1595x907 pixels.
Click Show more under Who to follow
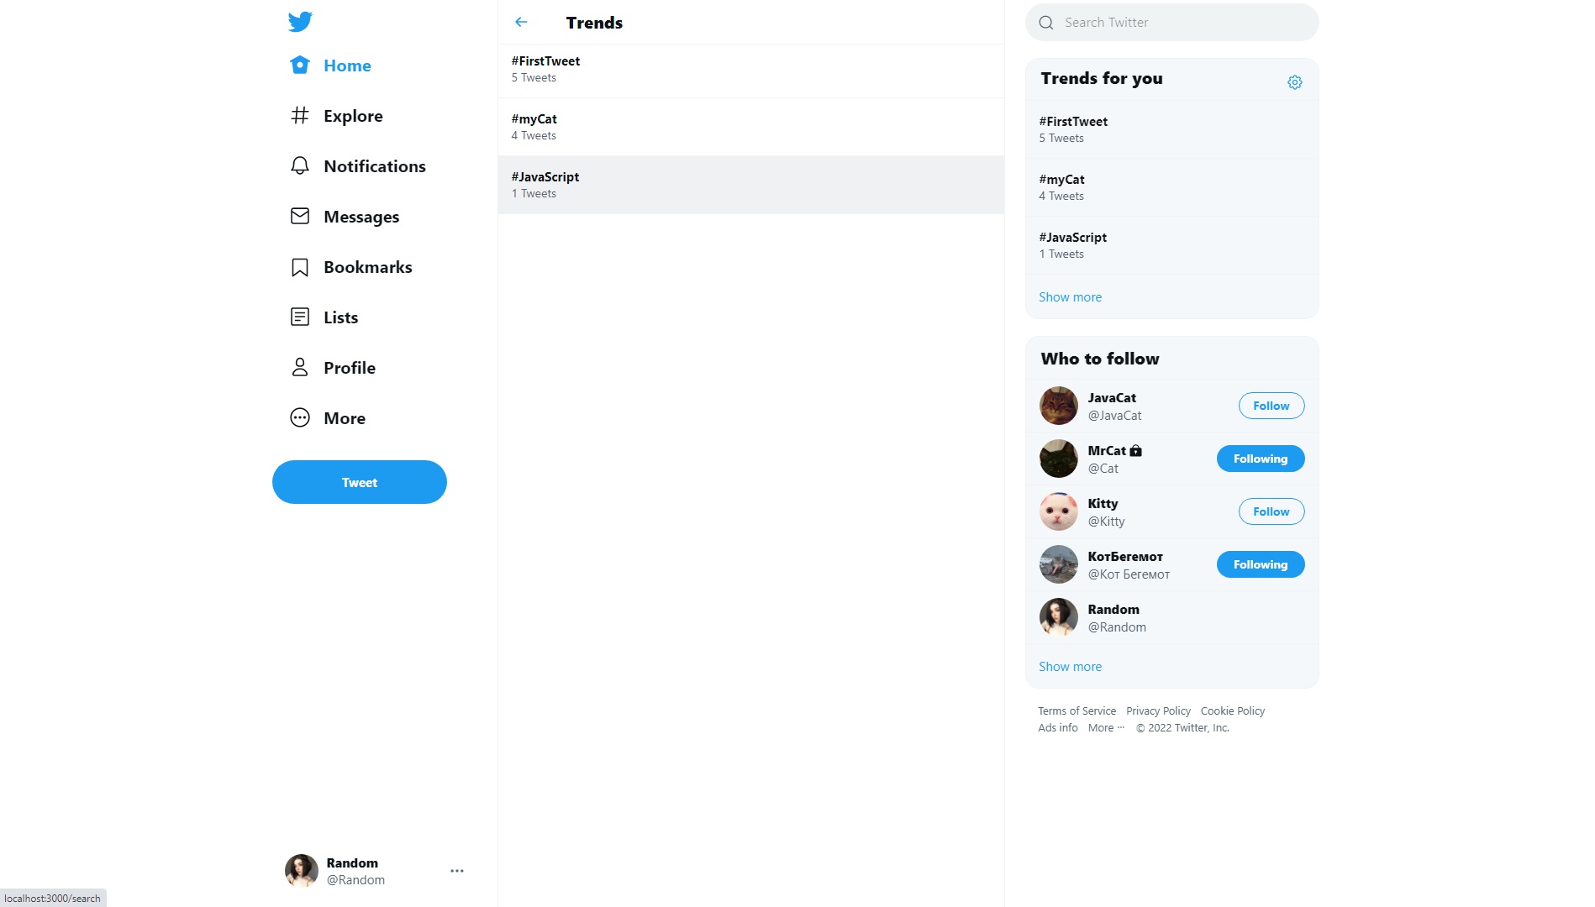coord(1070,666)
